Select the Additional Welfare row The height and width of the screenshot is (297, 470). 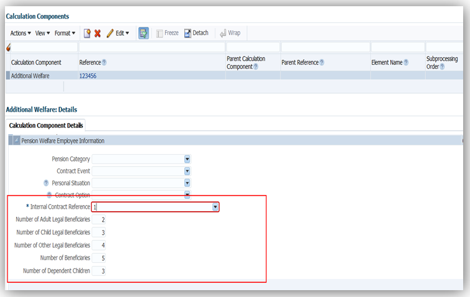tap(235, 76)
